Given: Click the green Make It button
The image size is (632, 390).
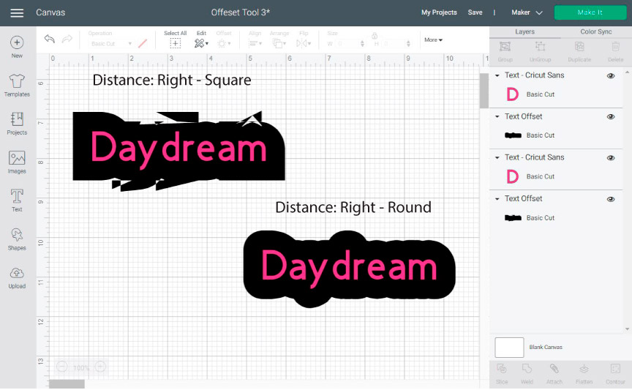Looking at the screenshot, I should [590, 12].
